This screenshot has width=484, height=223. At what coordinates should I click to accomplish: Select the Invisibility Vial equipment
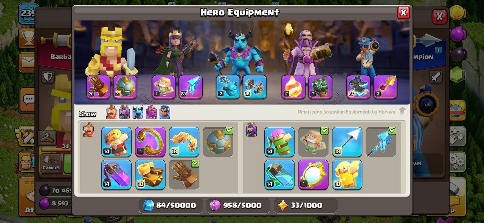coord(279,174)
